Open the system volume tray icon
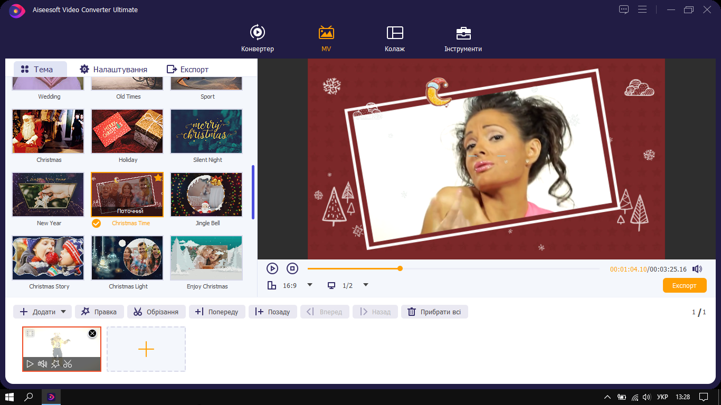 tap(646, 397)
